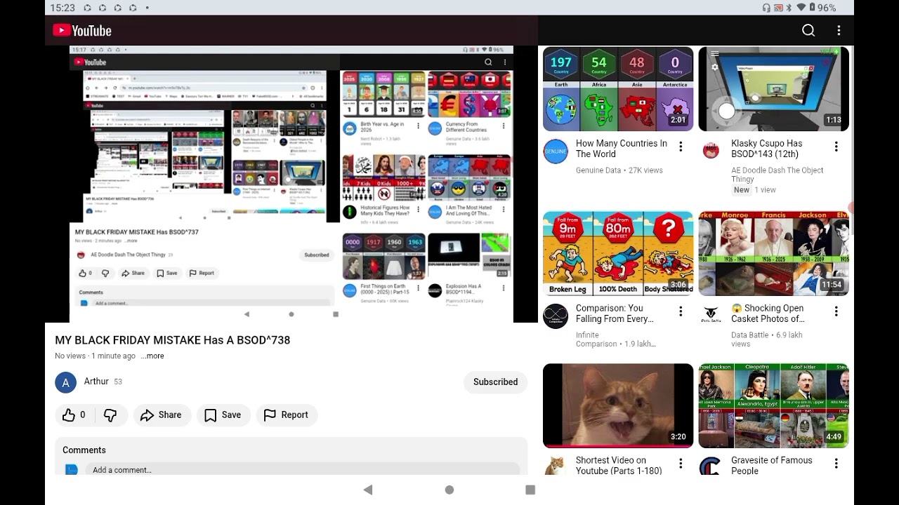Tap the Android home circle button

(449, 490)
